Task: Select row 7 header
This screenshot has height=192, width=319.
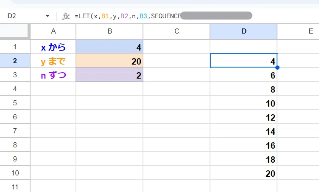Action: 15,131
